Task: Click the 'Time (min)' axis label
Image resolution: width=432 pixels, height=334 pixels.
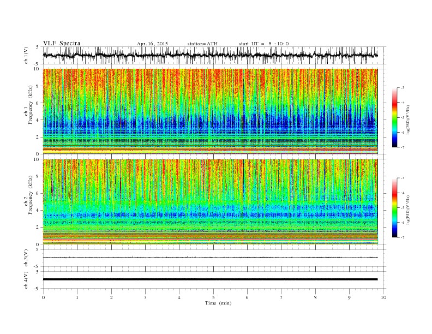Action: coord(218,303)
